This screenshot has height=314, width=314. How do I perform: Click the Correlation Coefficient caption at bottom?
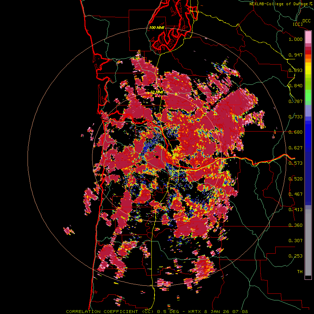tap(157, 312)
